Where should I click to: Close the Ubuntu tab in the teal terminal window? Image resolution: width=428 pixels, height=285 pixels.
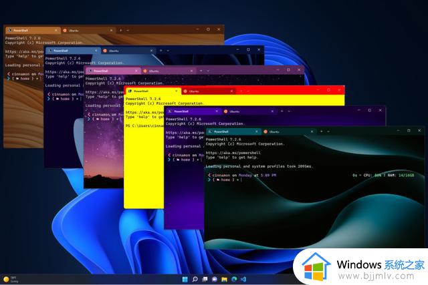312,131
